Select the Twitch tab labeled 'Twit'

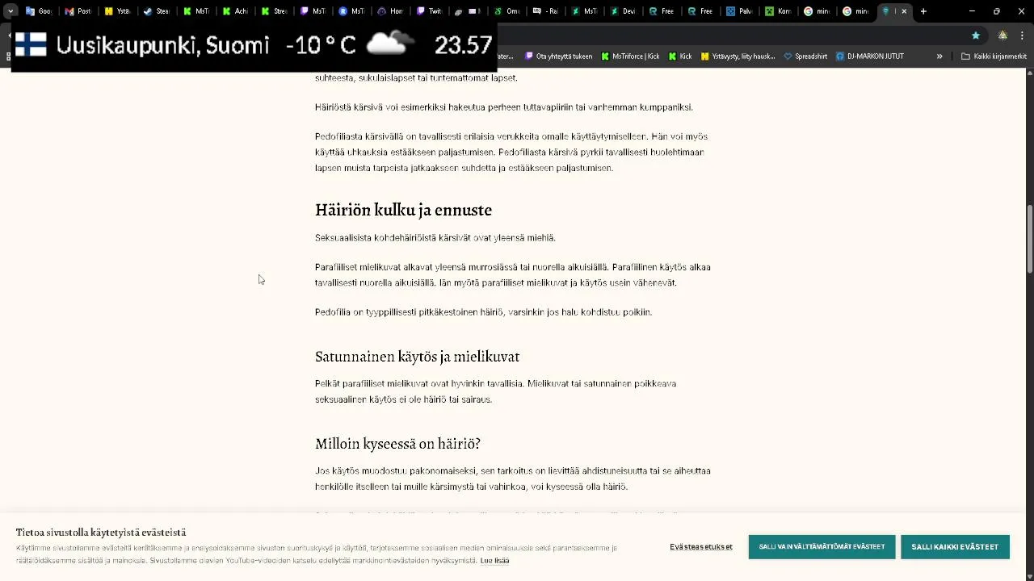coord(429,11)
